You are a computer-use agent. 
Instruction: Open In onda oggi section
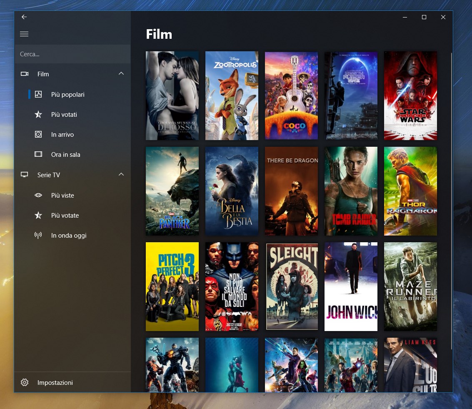pyautogui.click(x=72, y=235)
